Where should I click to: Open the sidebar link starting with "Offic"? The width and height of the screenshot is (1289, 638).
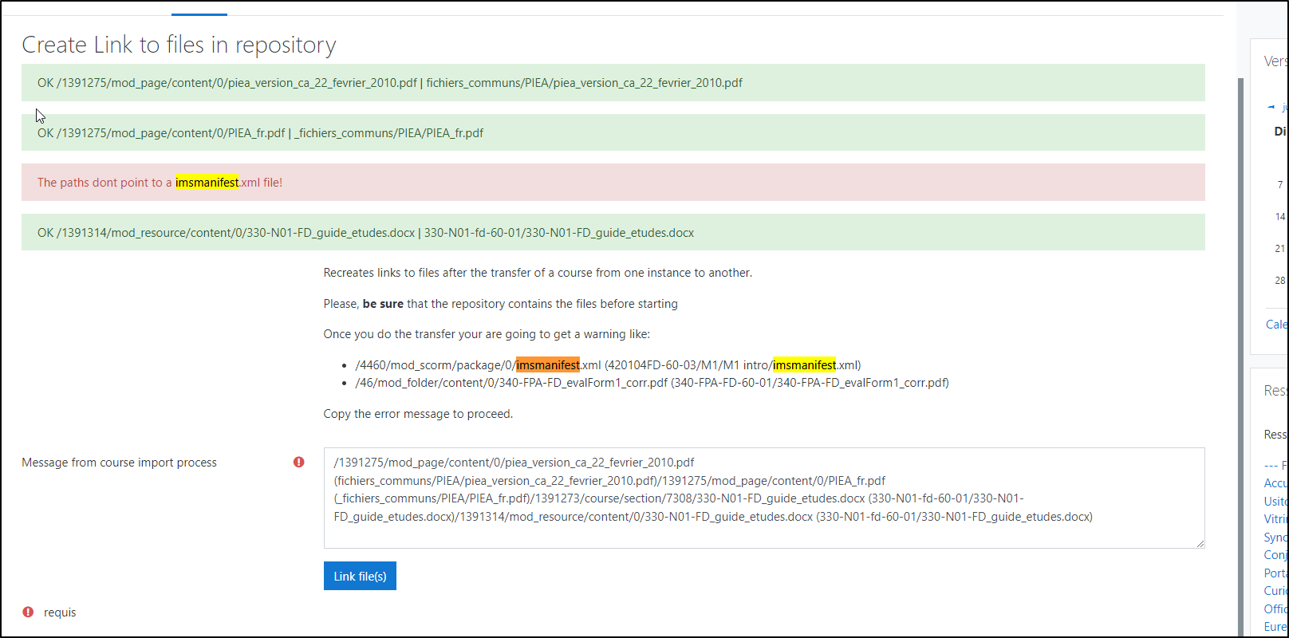point(1275,609)
